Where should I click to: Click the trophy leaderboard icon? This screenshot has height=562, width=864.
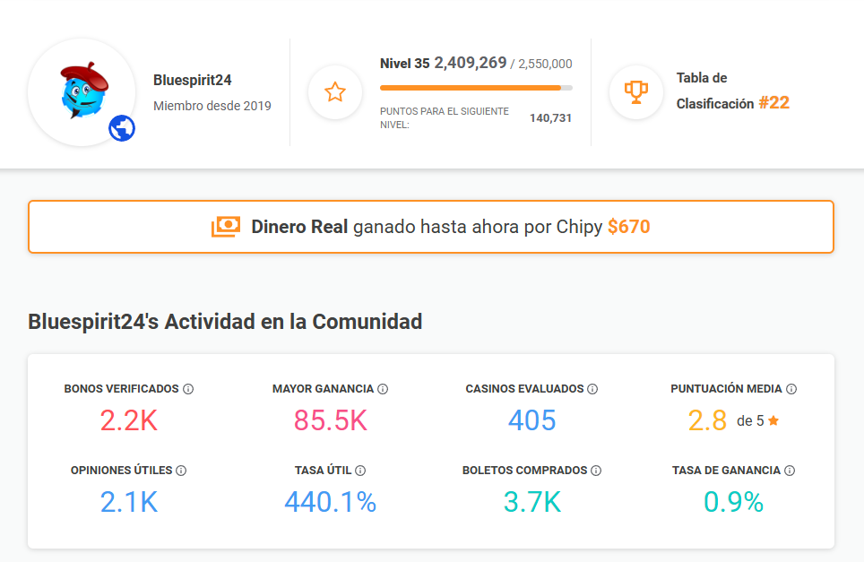pyautogui.click(x=635, y=91)
